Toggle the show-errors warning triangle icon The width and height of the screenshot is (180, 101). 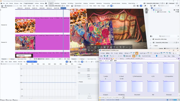pyautogui.click(x=70, y=62)
